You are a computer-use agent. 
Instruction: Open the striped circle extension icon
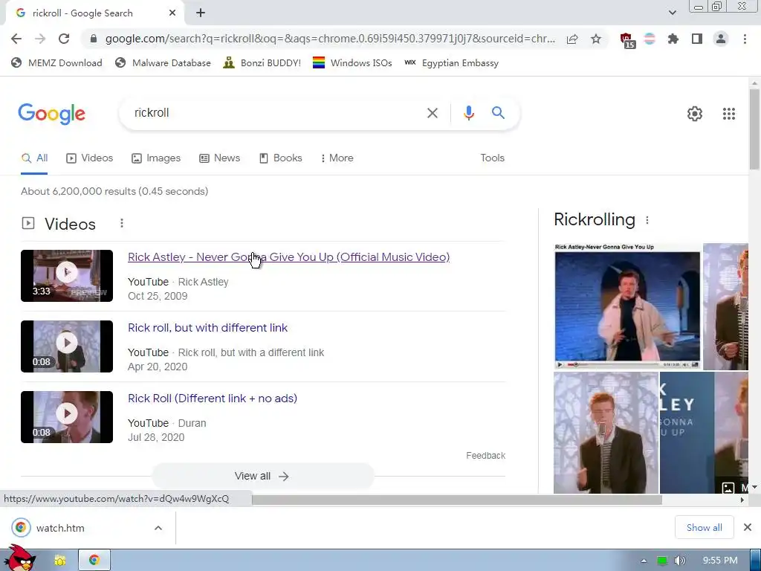[x=650, y=39]
